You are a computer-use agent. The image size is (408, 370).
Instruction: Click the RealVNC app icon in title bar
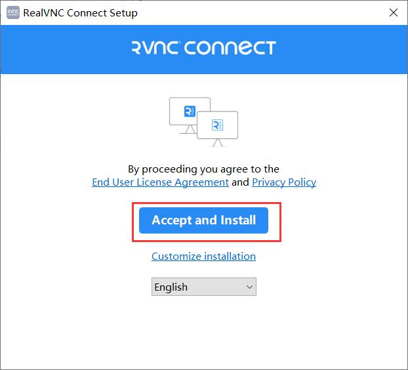coord(13,12)
